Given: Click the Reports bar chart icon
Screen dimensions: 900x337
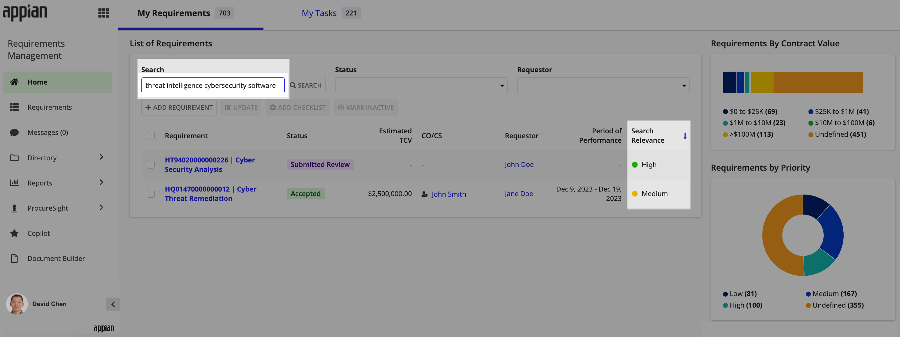Looking at the screenshot, I should pyautogui.click(x=14, y=183).
